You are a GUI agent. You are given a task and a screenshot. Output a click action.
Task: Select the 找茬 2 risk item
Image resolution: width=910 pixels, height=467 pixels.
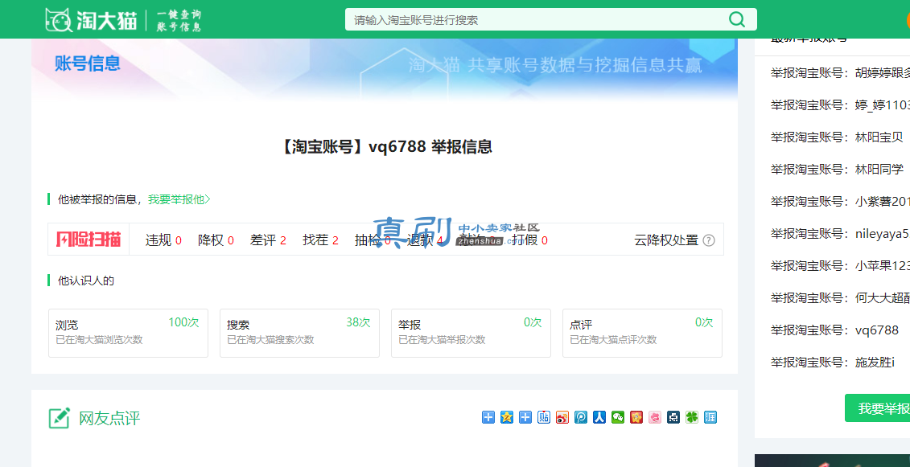point(320,240)
